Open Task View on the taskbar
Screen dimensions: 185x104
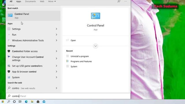click(x=20, y=102)
